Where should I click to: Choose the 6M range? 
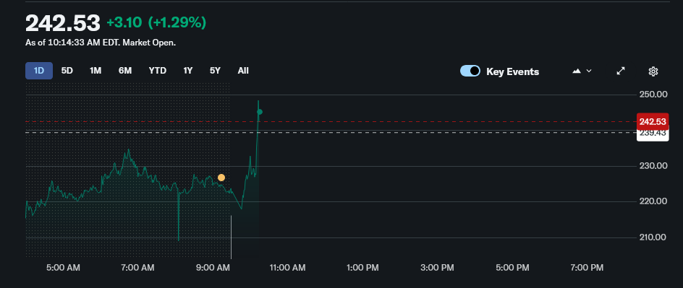125,70
